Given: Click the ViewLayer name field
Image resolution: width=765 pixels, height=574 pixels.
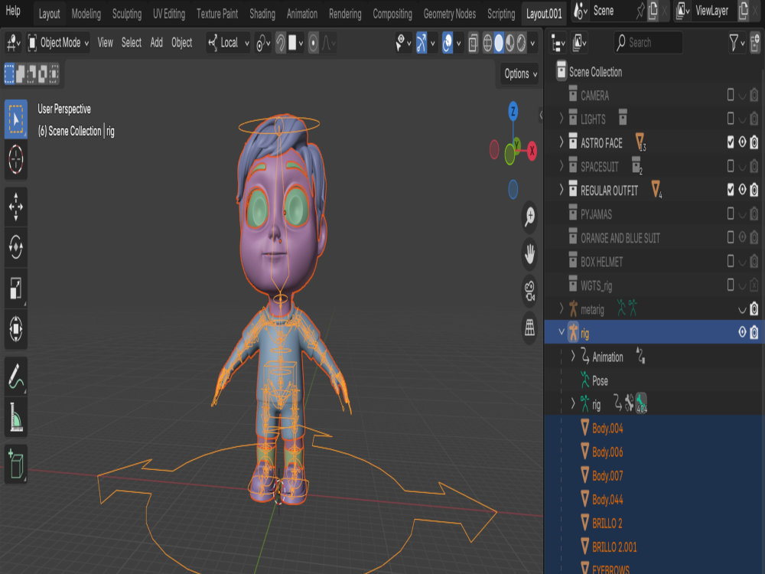Looking at the screenshot, I should [714, 11].
